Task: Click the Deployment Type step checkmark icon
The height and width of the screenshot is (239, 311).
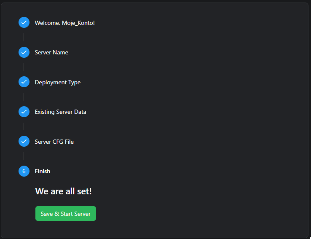Action: click(x=24, y=82)
